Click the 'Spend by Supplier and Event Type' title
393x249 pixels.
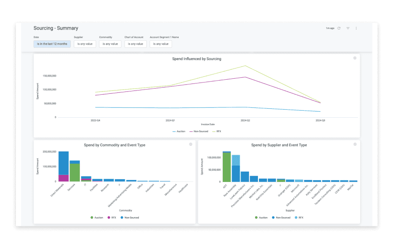point(279,145)
